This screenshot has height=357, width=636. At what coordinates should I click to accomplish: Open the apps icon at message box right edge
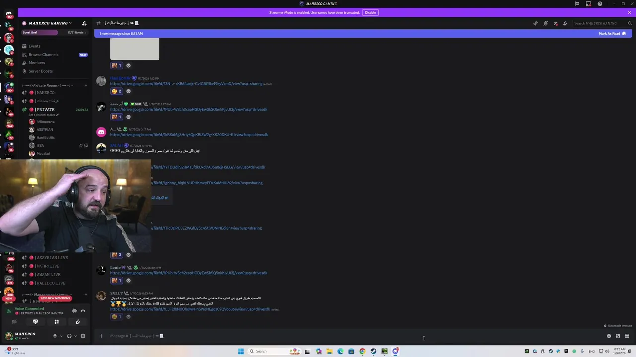click(x=627, y=336)
